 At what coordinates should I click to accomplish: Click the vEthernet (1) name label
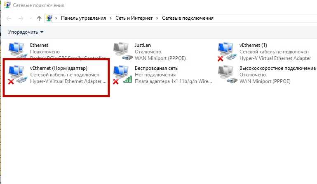click(253, 45)
